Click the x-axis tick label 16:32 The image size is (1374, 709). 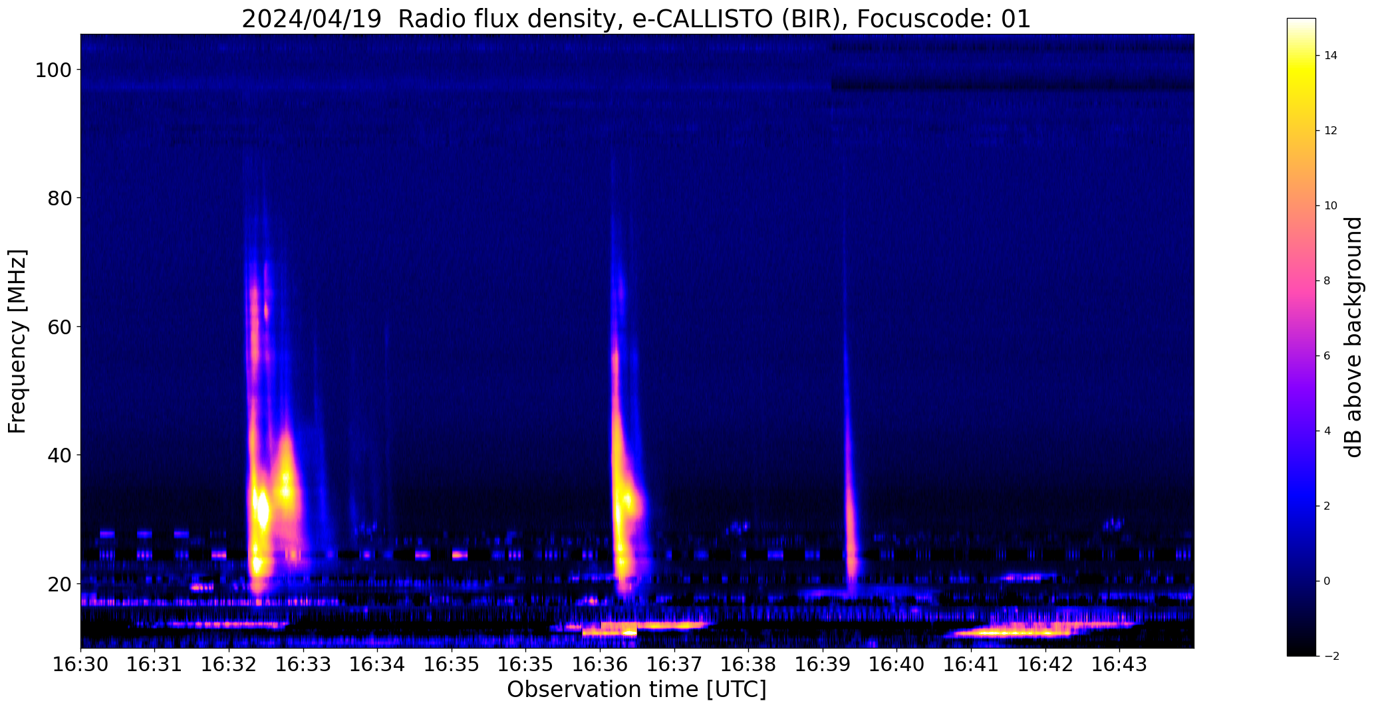point(229,664)
